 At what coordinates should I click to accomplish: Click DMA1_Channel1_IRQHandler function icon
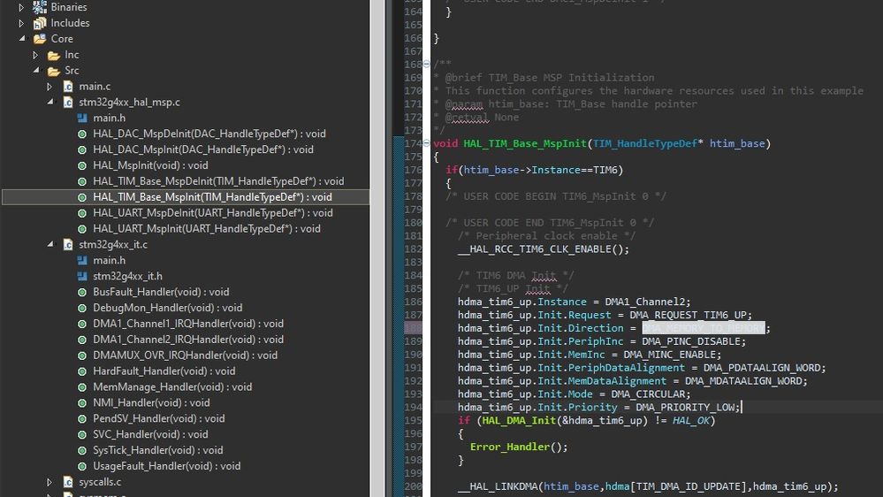(x=82, y=324)
